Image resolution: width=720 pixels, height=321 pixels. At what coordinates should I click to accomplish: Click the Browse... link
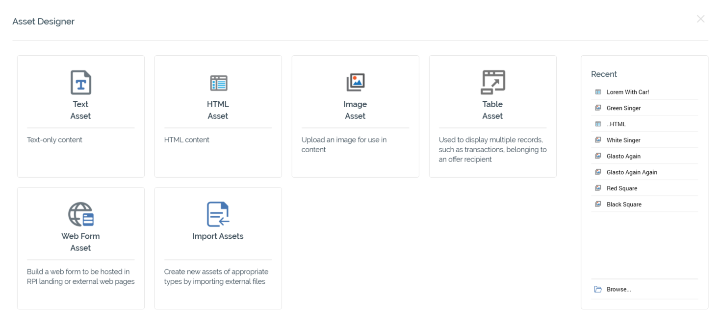pyautogui.click(x=618, y=289)
